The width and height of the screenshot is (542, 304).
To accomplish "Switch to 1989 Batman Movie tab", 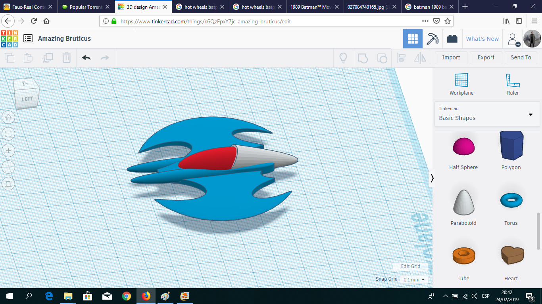I will pyautogui.click(x=315, y=7).
